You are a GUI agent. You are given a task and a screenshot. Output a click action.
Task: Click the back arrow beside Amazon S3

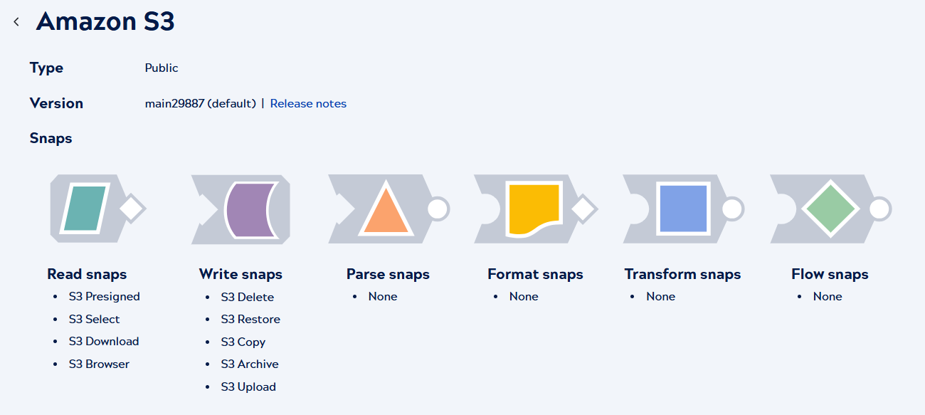click(16, 23)
